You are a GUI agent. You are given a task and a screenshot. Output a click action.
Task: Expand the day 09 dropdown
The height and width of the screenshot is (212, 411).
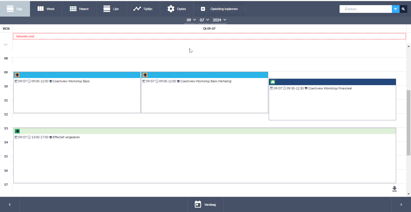(191, 20)
